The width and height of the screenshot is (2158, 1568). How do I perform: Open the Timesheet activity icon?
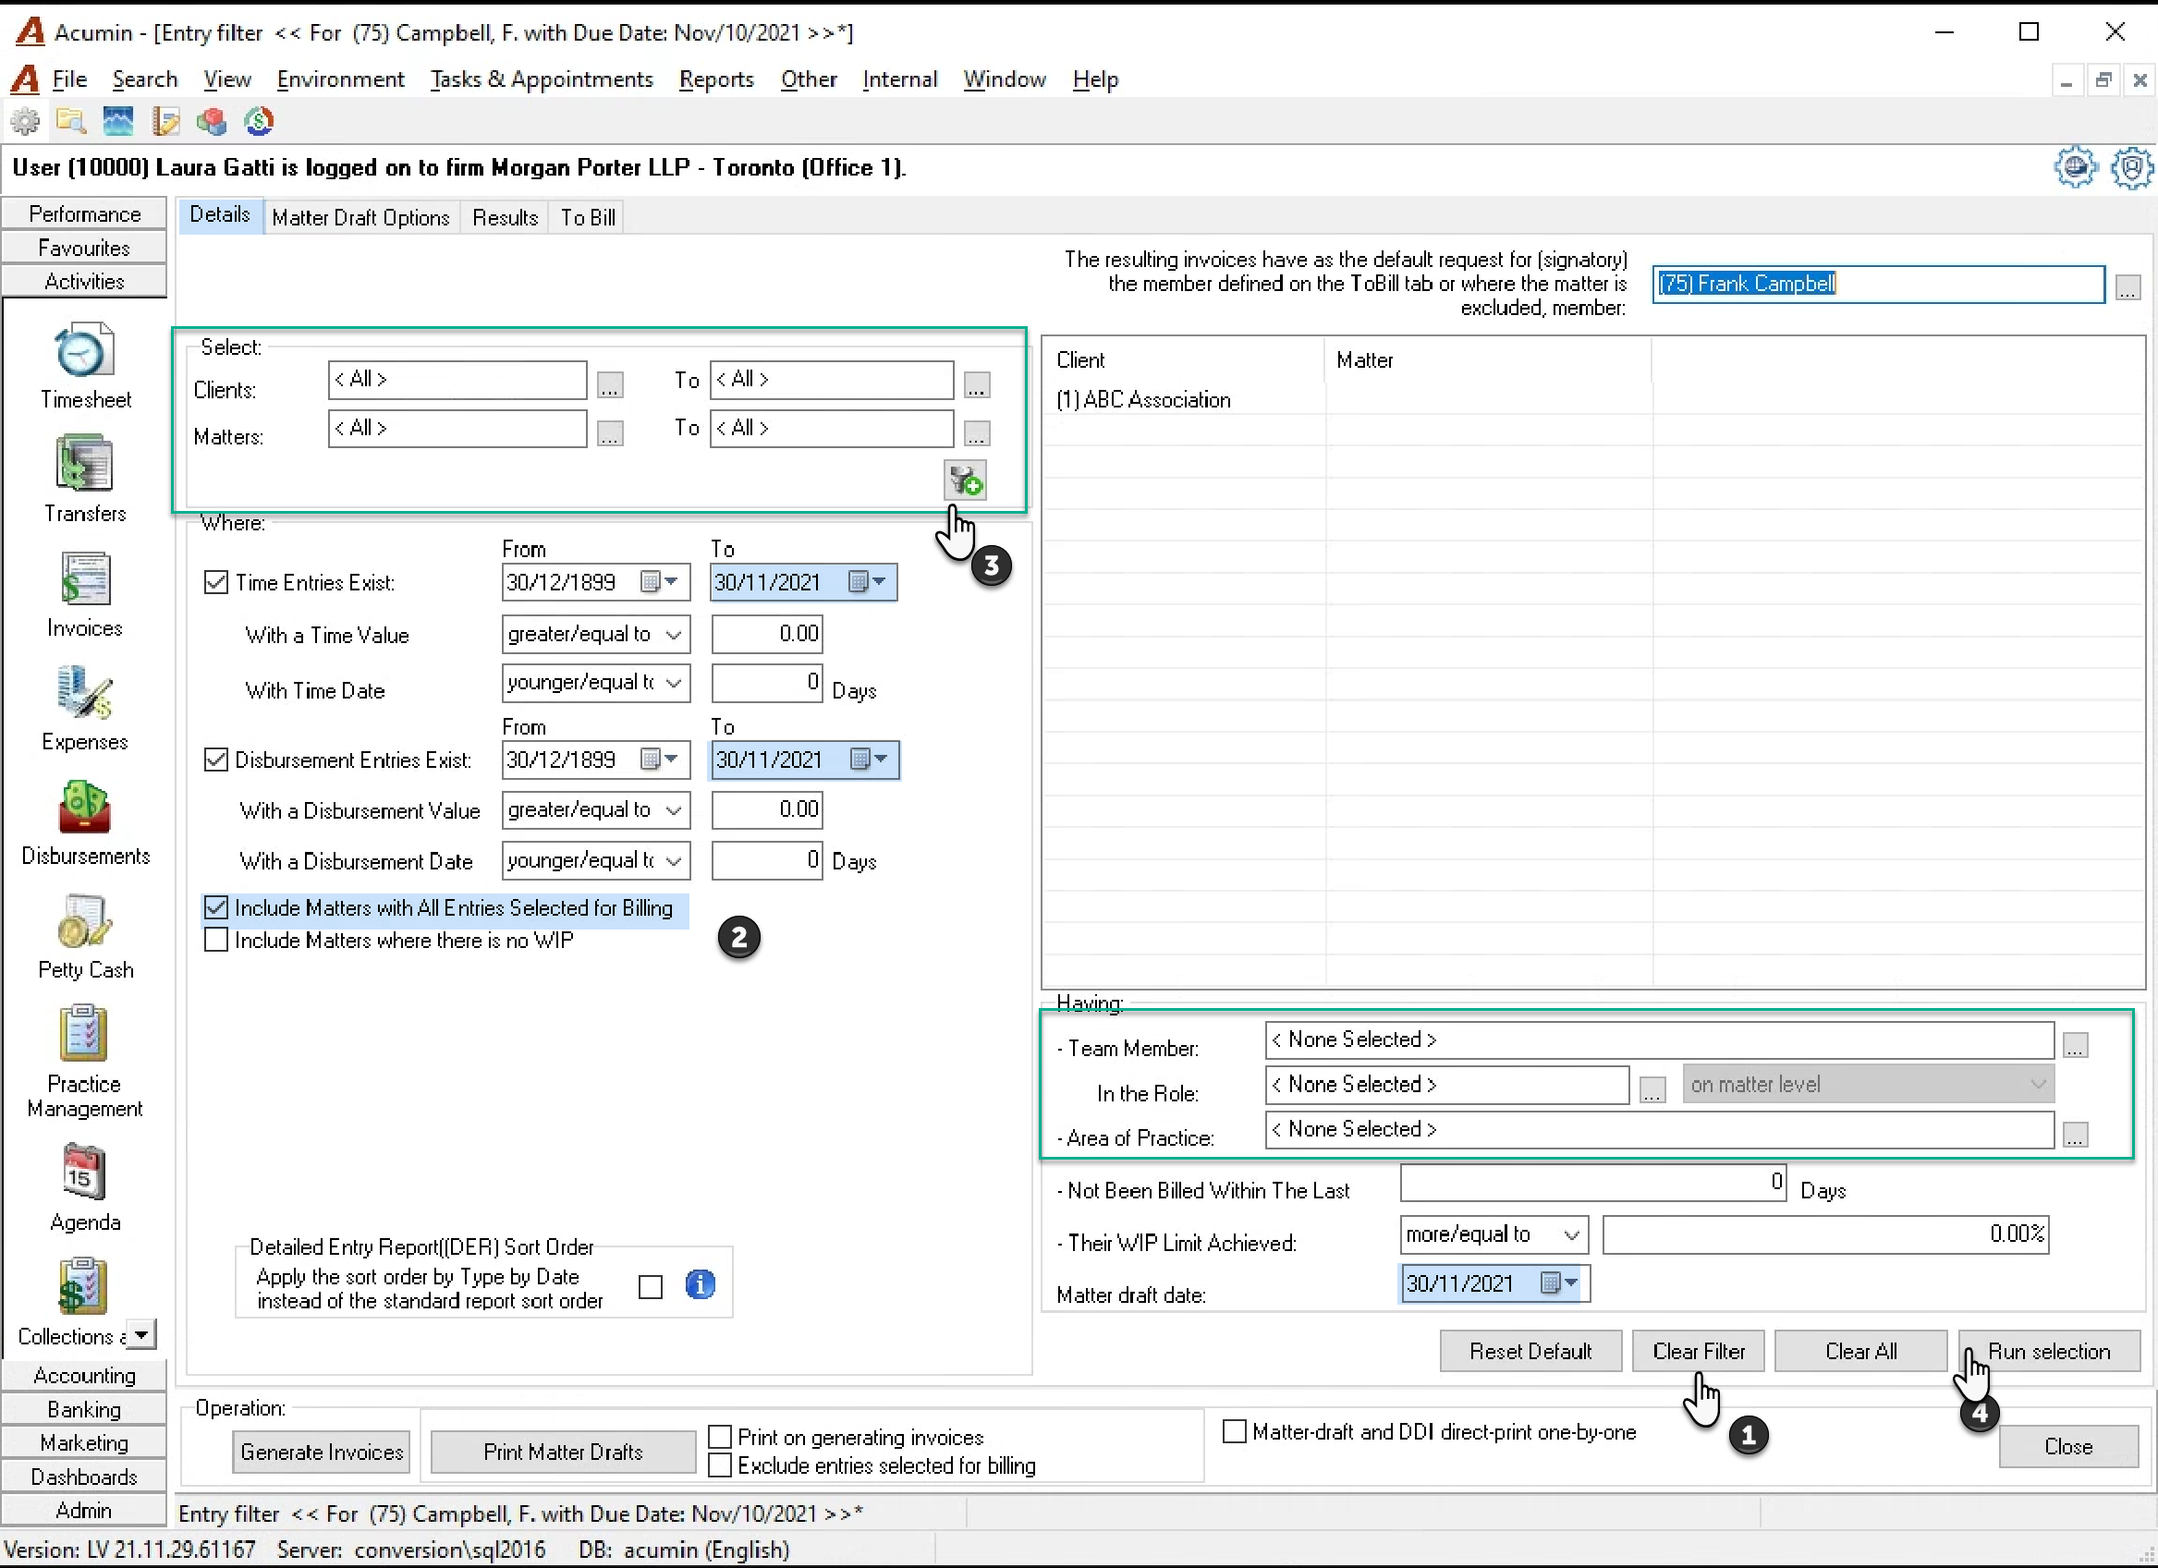[x=85, y=351]
